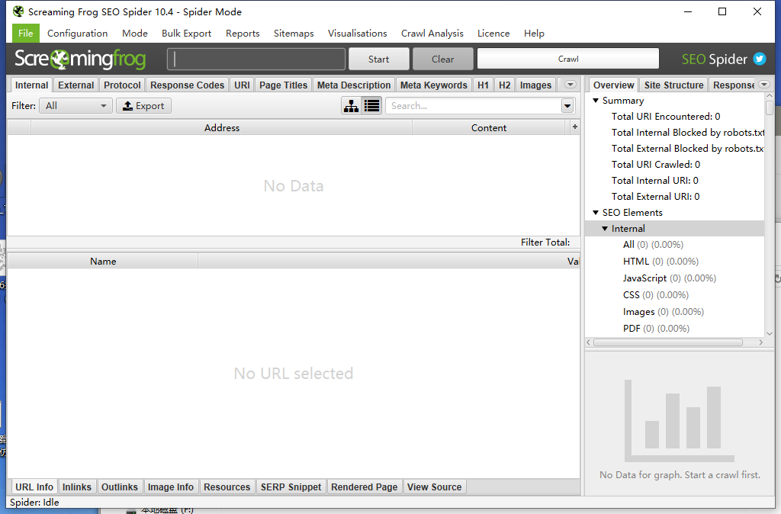Collapse the Summary tree section
This screenshot has width=781, height=514.
click(596, 101)
